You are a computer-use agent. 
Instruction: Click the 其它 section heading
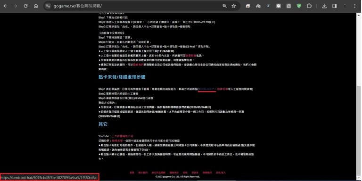tap(103, 124)
